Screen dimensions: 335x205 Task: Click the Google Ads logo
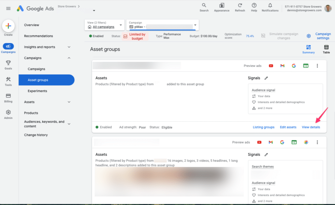[35, 9]
